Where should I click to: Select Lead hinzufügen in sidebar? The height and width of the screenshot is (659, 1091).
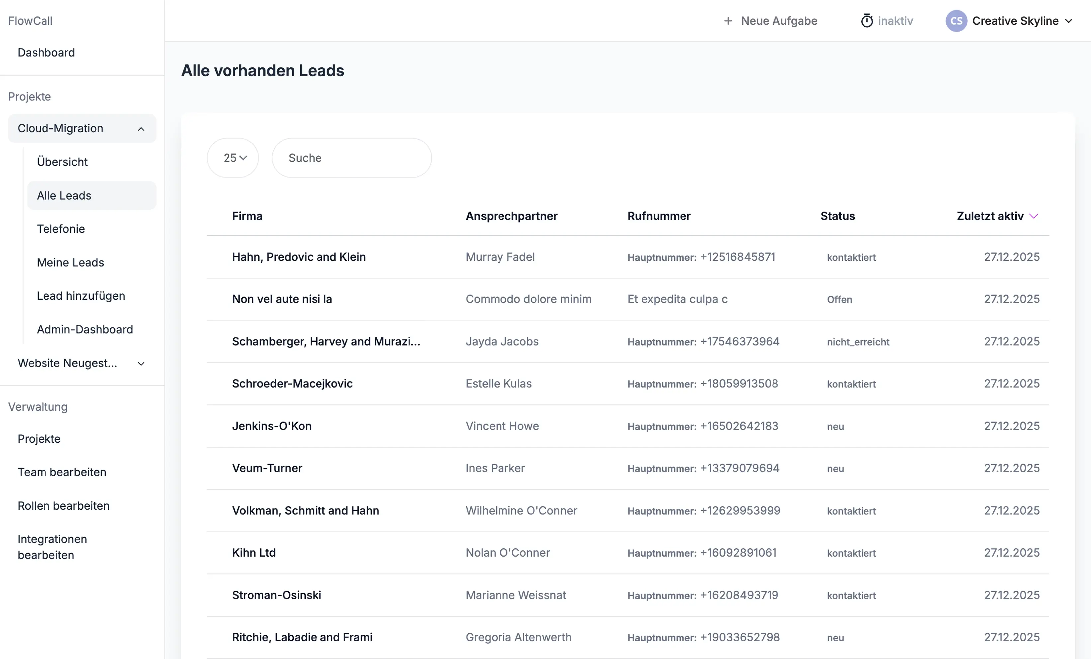(x=81, y=296)
